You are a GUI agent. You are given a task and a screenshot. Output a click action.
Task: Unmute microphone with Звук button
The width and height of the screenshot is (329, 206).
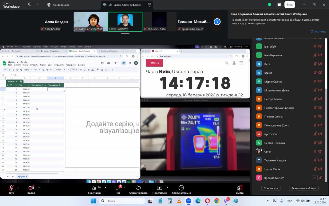(x=11, y=189)
